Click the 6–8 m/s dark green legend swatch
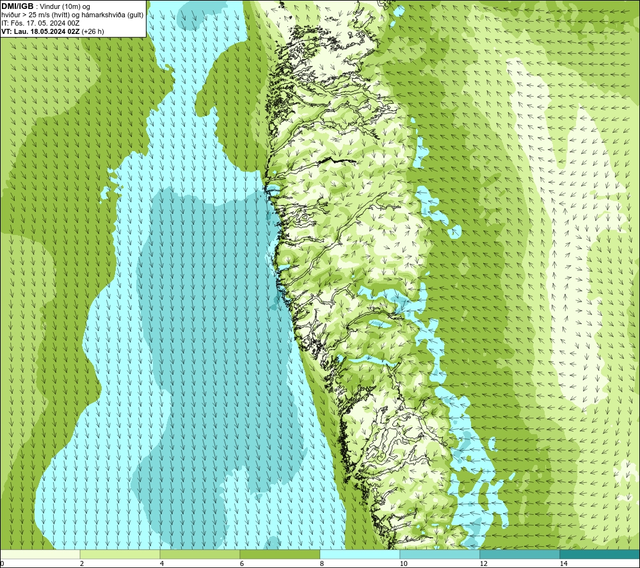 [280, 555]
